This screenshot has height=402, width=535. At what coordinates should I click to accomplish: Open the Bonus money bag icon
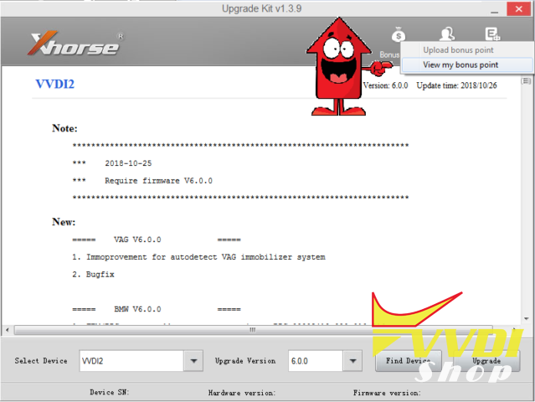[399, 34]
